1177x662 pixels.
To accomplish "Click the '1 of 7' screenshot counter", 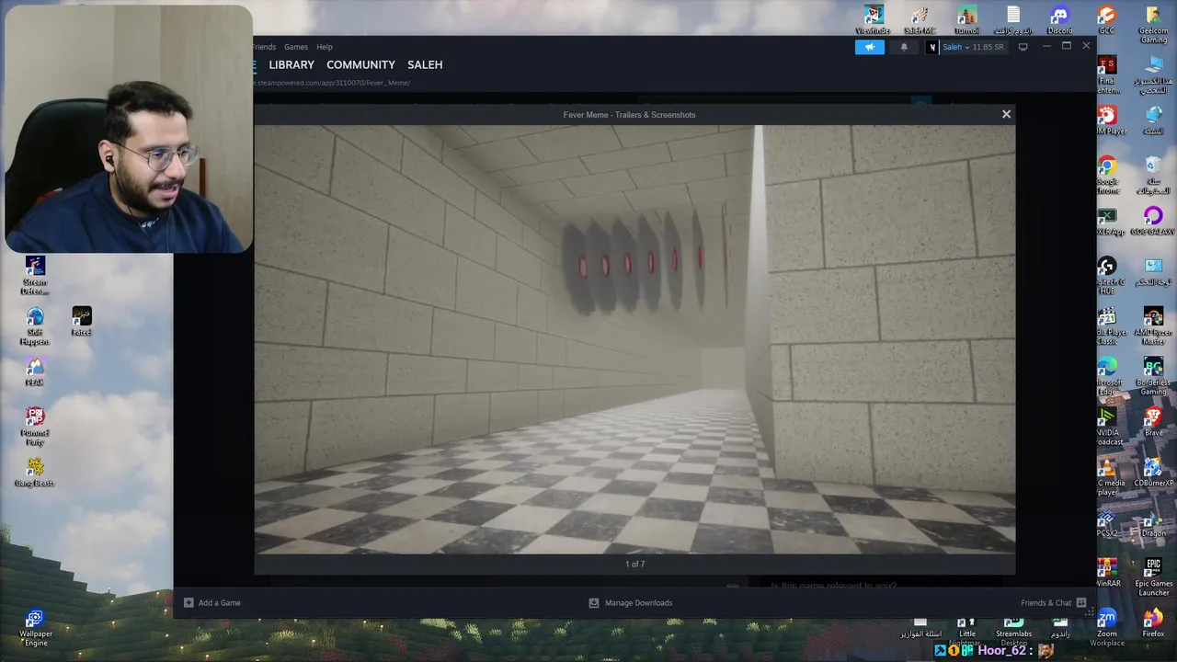I will tap(634, 564).
